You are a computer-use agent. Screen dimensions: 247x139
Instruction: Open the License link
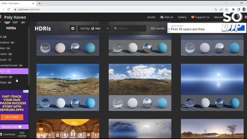click(x=22, y=136)
